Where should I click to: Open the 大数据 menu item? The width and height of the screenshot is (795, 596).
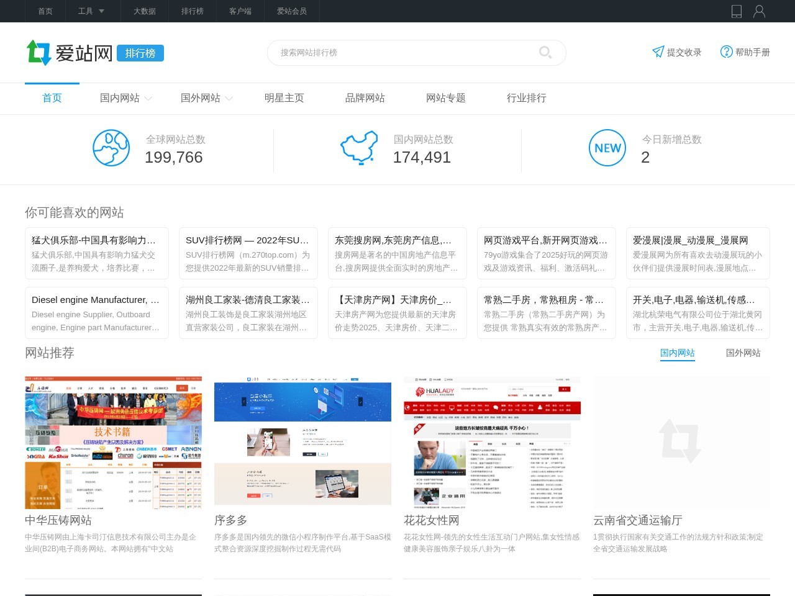(x=144, y=11)
